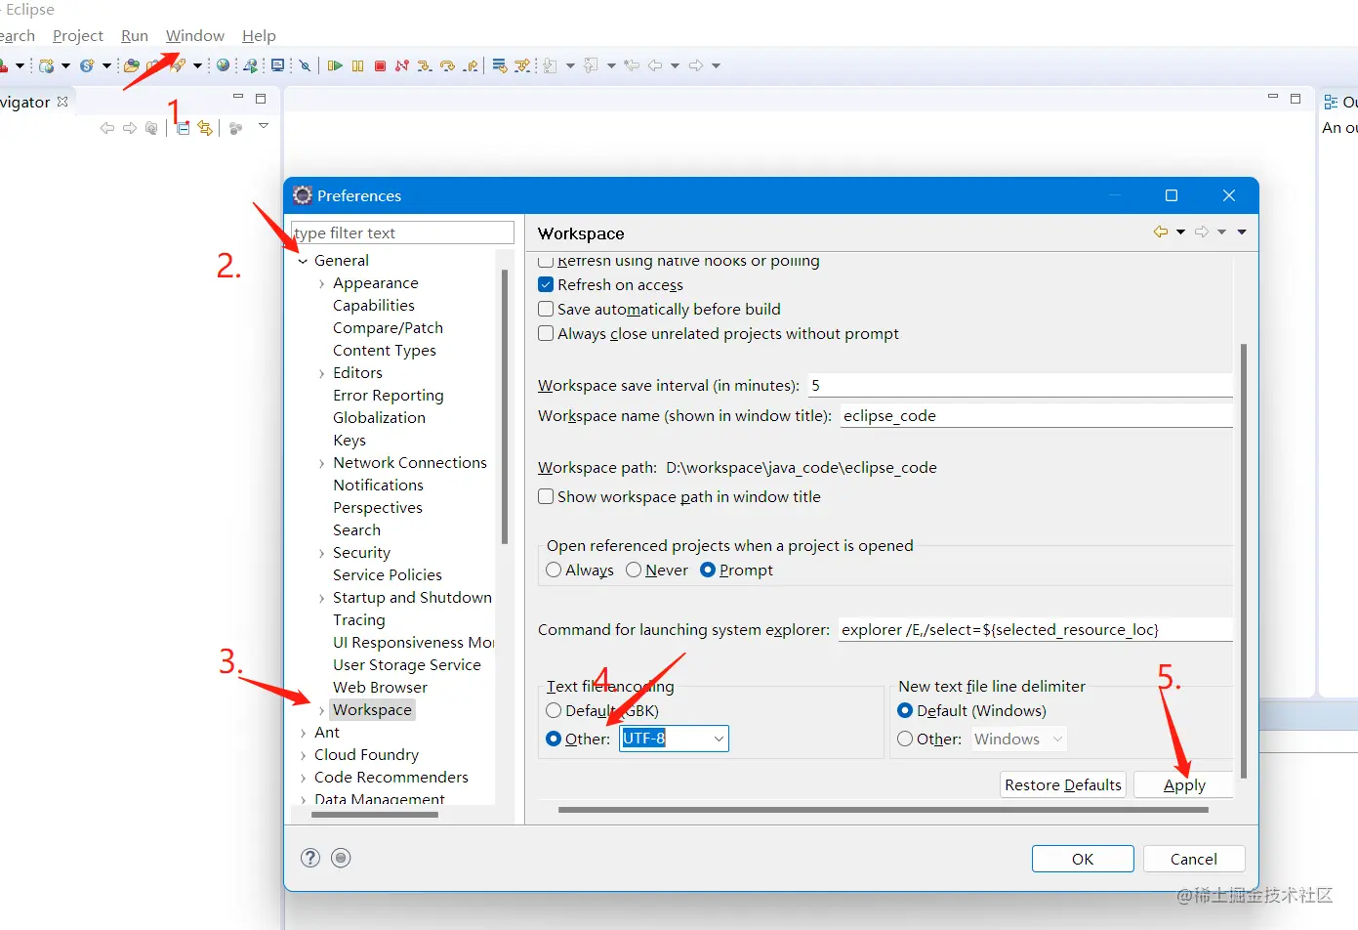Enable Show workspace path in window title
This screenshot has height=930, width=1358.
point(546,496)
